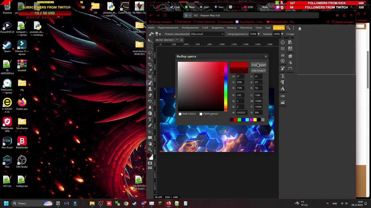Toggle Quick Mask mode icon
The image size is (371, 208).
point(150,163)
